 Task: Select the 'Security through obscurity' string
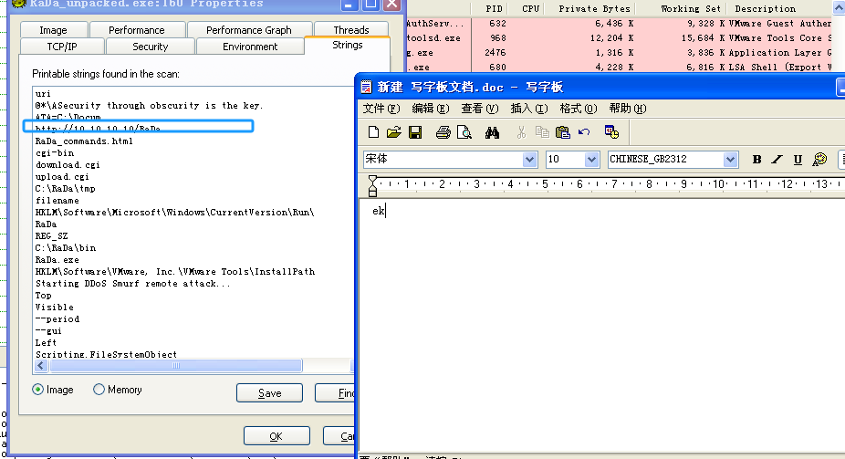pyautogui.click(x=150, y=105)
